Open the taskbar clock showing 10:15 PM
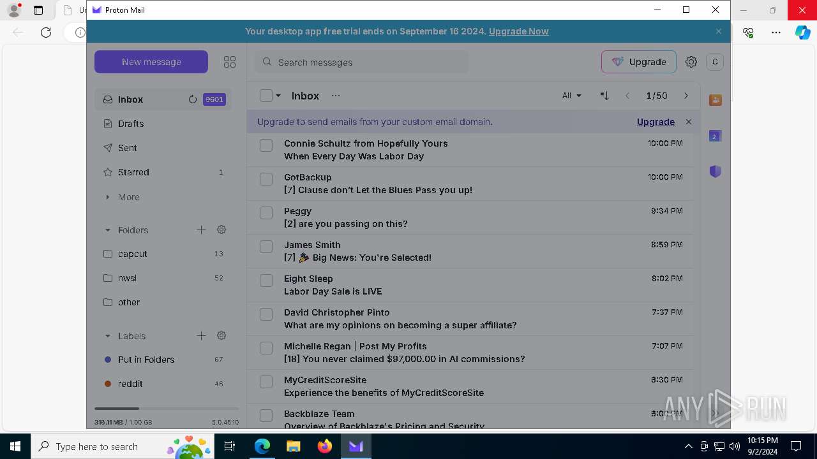The height and width of the screenshot is (459, 817). click(x=762, y=446)
